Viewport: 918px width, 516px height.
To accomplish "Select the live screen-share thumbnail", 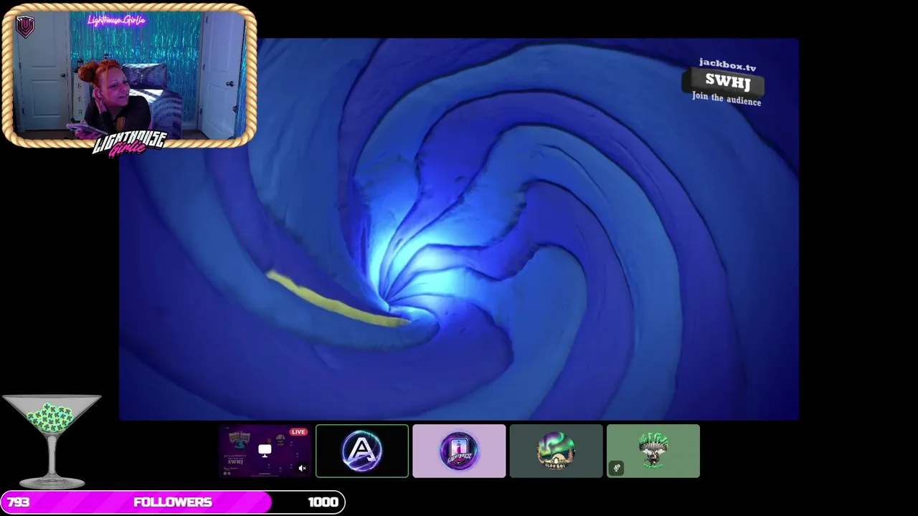I will point(265,451).
